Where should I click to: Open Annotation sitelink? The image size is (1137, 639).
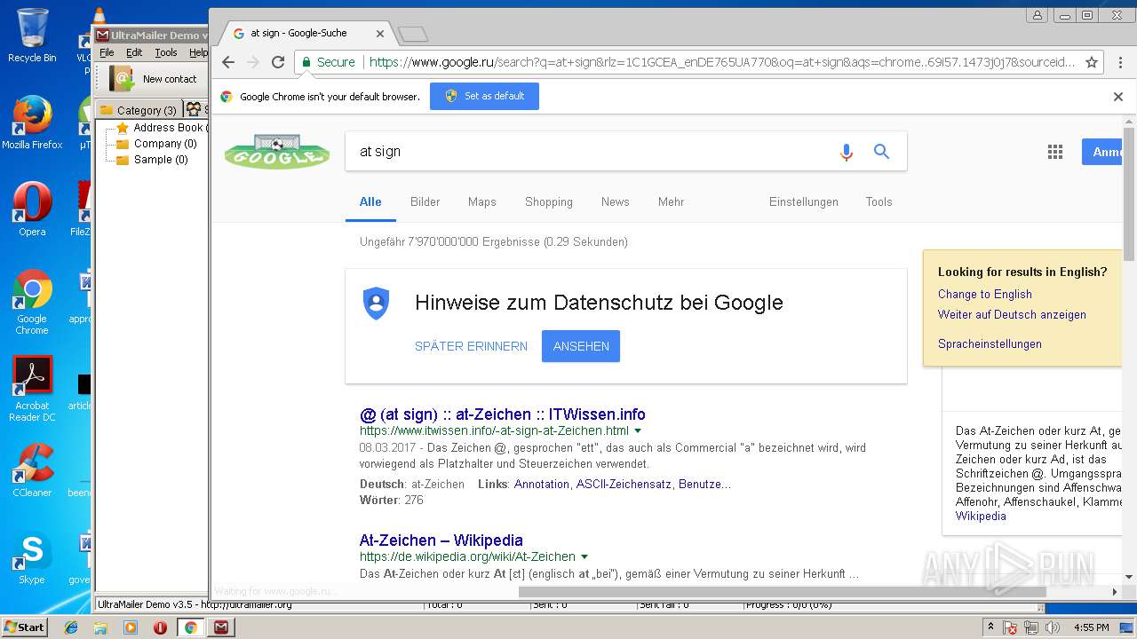pos(542,484)
